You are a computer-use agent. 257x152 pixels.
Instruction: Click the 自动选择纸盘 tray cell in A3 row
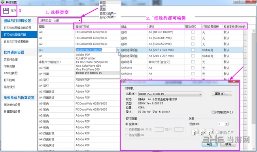pyautogui.click(x=134, y=50)
